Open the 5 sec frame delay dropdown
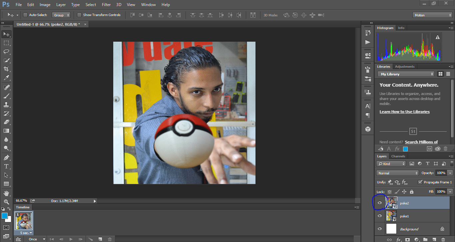This screenshot has height=242, width=455. (26, 233)
